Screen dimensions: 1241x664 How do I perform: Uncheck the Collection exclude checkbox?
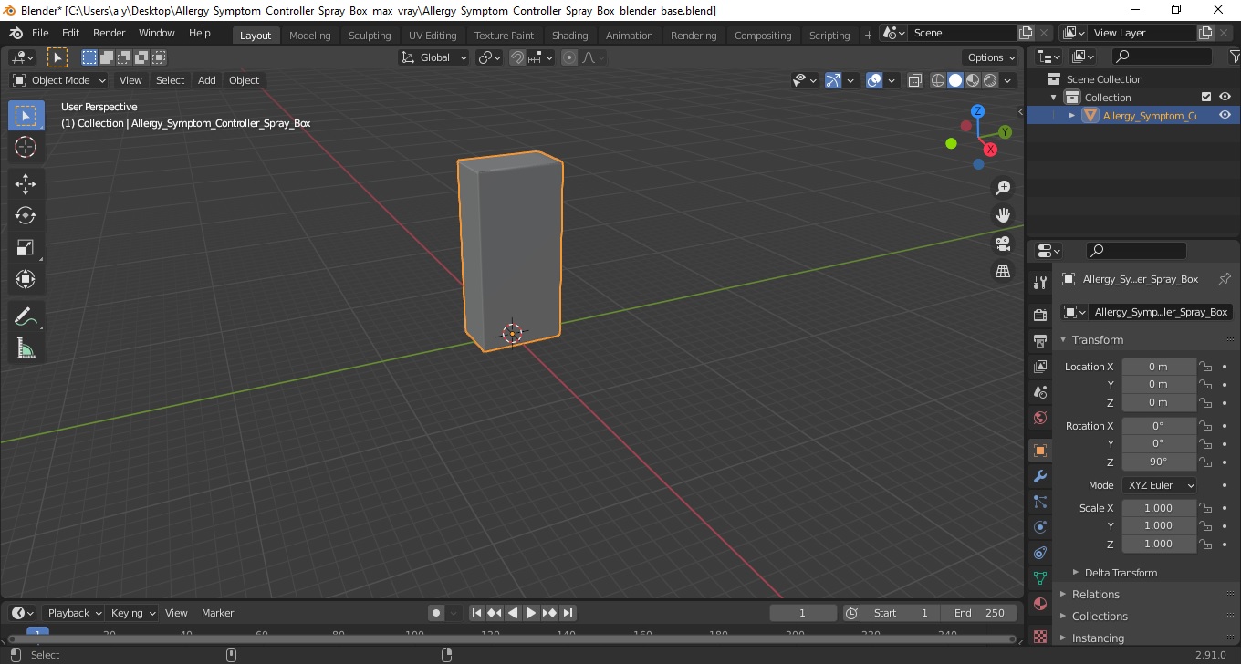tap(1206, 97)
